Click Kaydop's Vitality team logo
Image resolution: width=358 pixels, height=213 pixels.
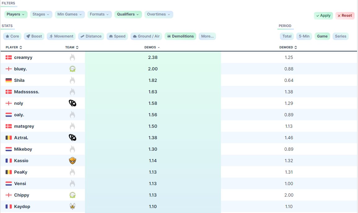73,206
